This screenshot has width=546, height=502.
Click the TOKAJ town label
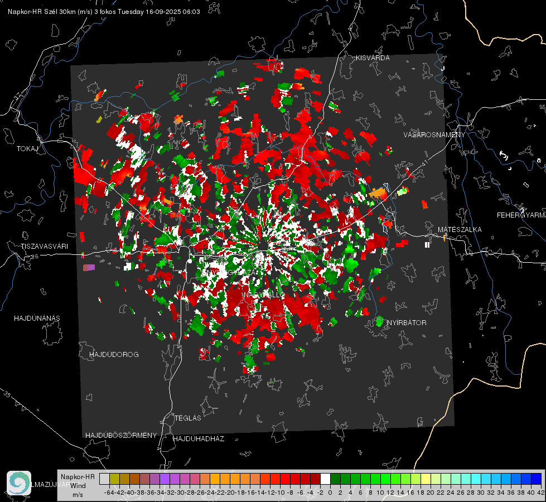point(27,149)
